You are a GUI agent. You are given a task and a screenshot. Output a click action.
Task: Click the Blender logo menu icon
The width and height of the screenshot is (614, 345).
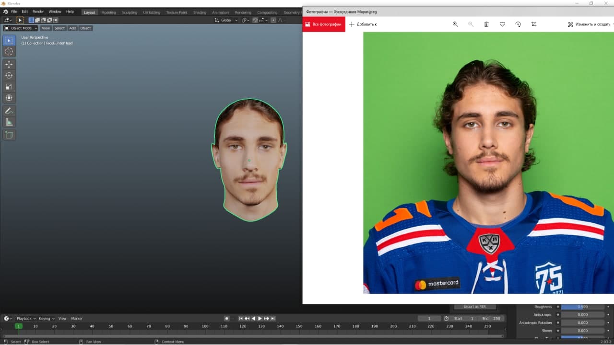(x=5, y=11)
